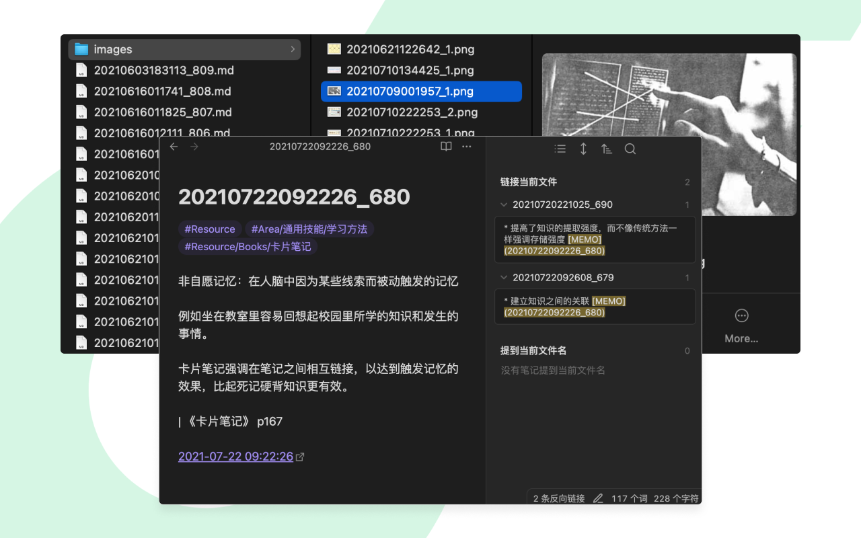
Task: Collapse the 20210722092608_679 backlink group
Action: pos(504,277)
